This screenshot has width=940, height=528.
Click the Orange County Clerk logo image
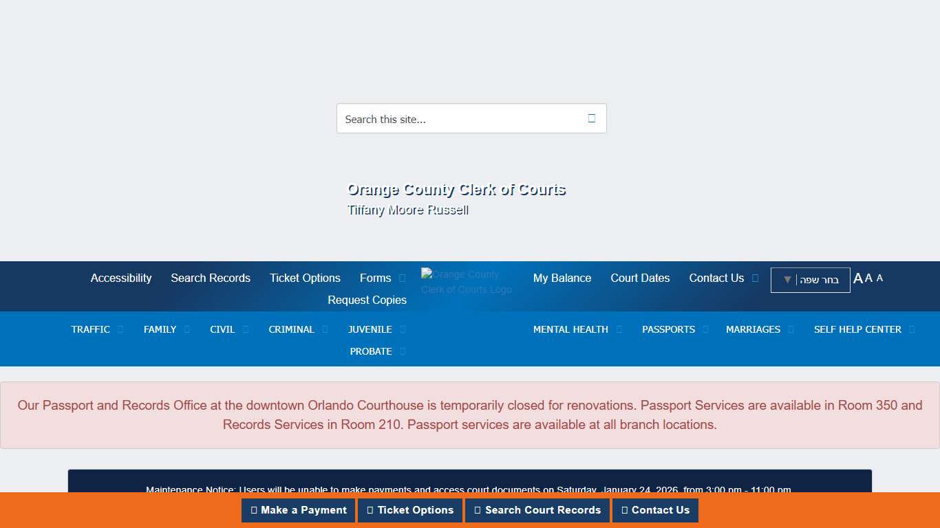pyautogui.click(x=467, y=281)
